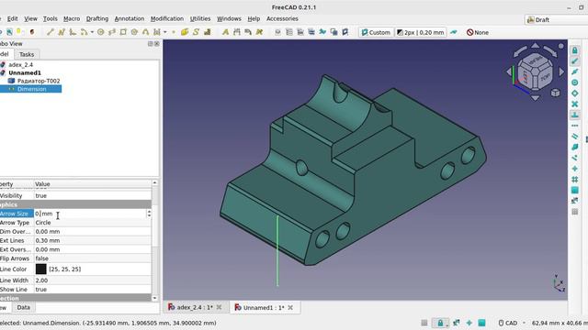588x330 pixels.
Task: Toggle the Snap Lock button
Action: (574, 50)
